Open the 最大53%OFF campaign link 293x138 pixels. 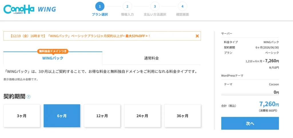point(136,36)
